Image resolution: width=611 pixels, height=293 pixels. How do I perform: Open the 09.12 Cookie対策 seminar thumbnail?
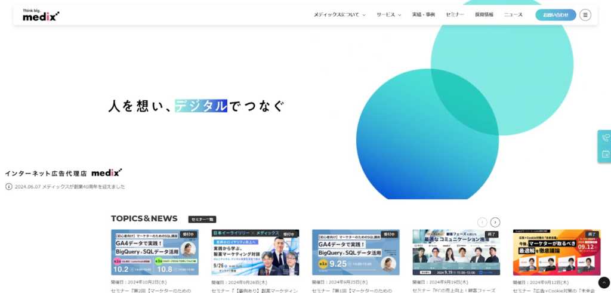click(556, 252)
